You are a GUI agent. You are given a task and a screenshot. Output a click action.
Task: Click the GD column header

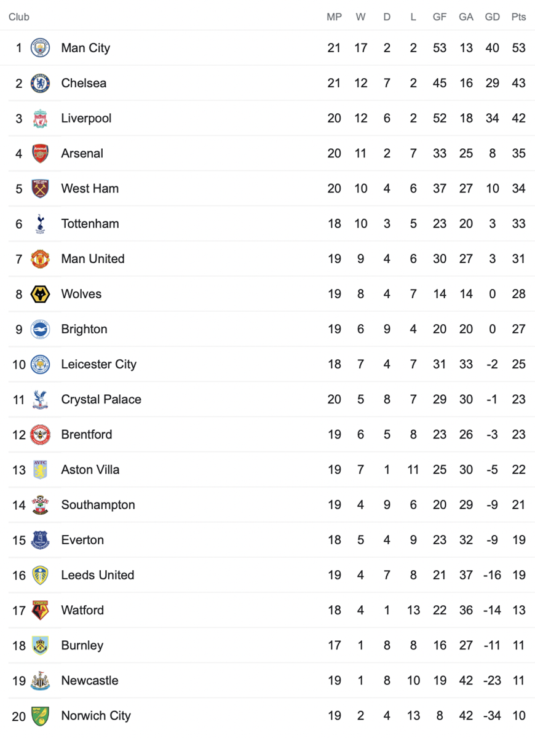coord(493,17)
